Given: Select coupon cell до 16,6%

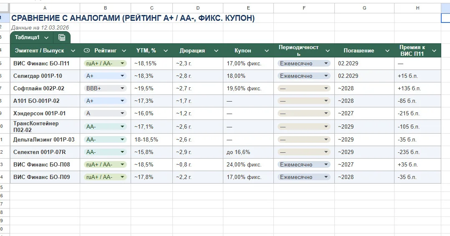Looking at the screenshot, I should point(248,152).
